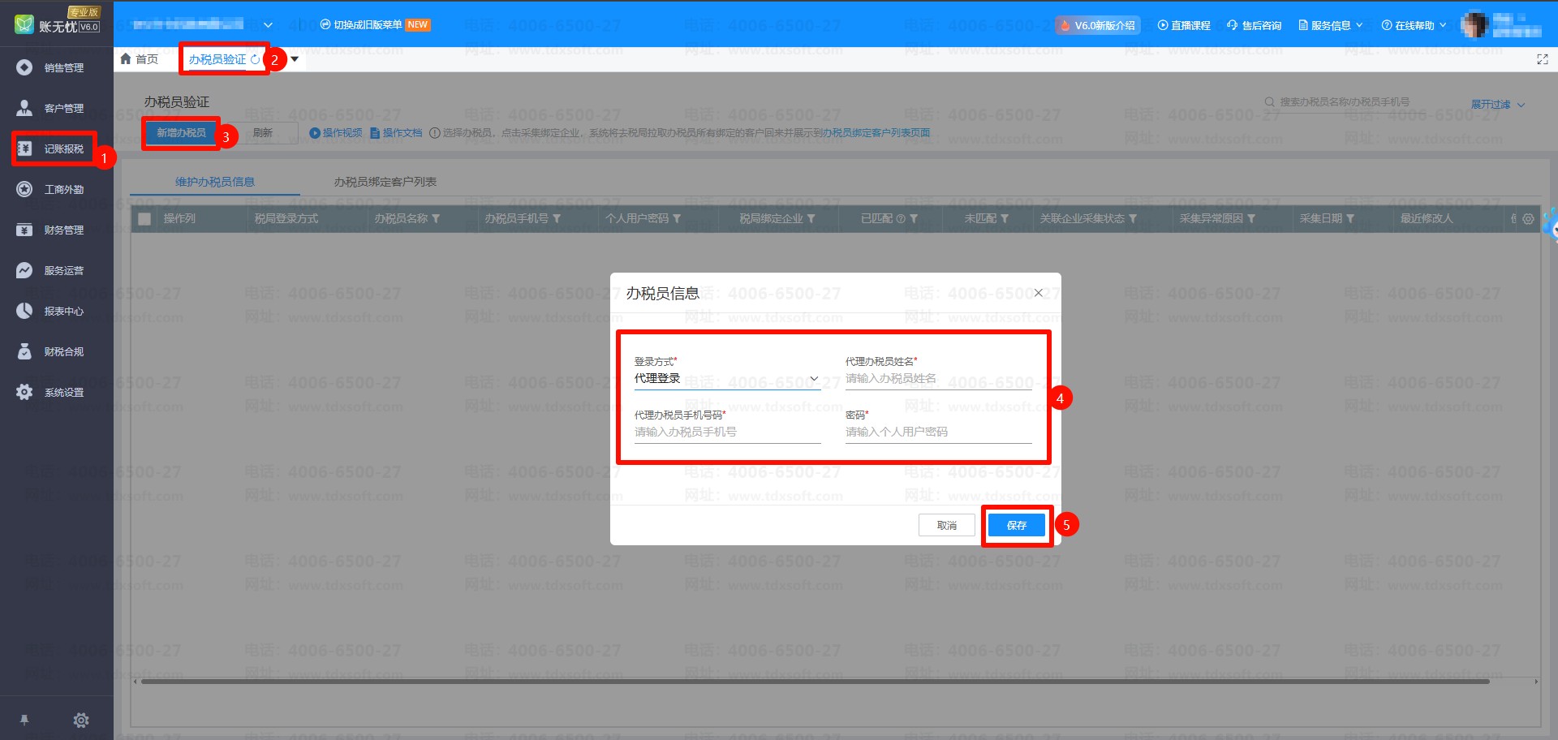Click the 代理办税员手机号码 input field
This screenshot has width=1558, height=740.
[726, 432]
